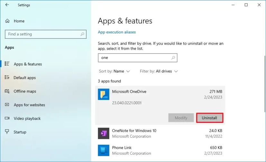Select the Microsoft OneDrive name text
This screenshot has height=162, width=266.
129,91
